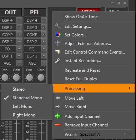Click the red MIC1 channel header
Image resolution: width=136 pixels, height=140 pixels.
89,10
